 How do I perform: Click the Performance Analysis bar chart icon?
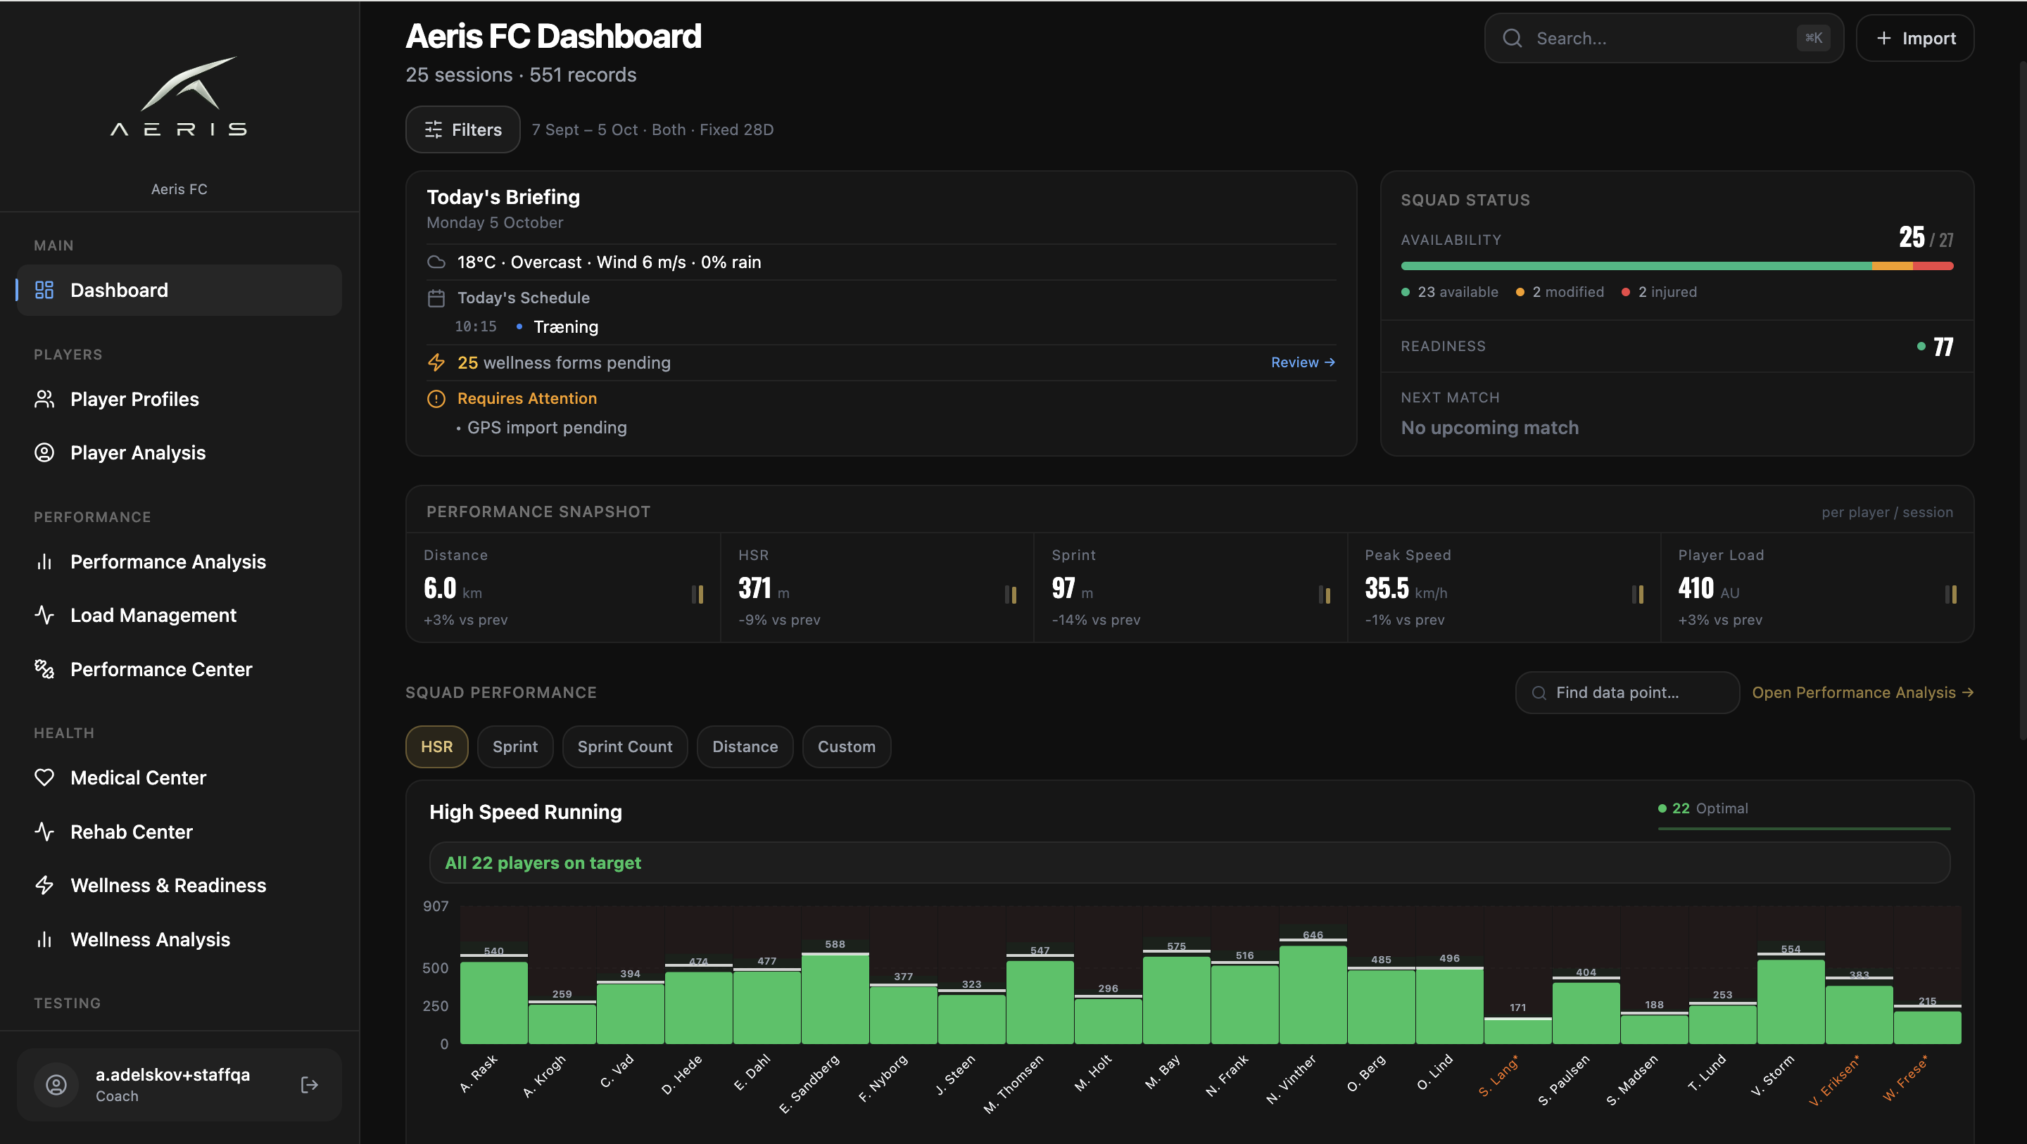point(44,561)
